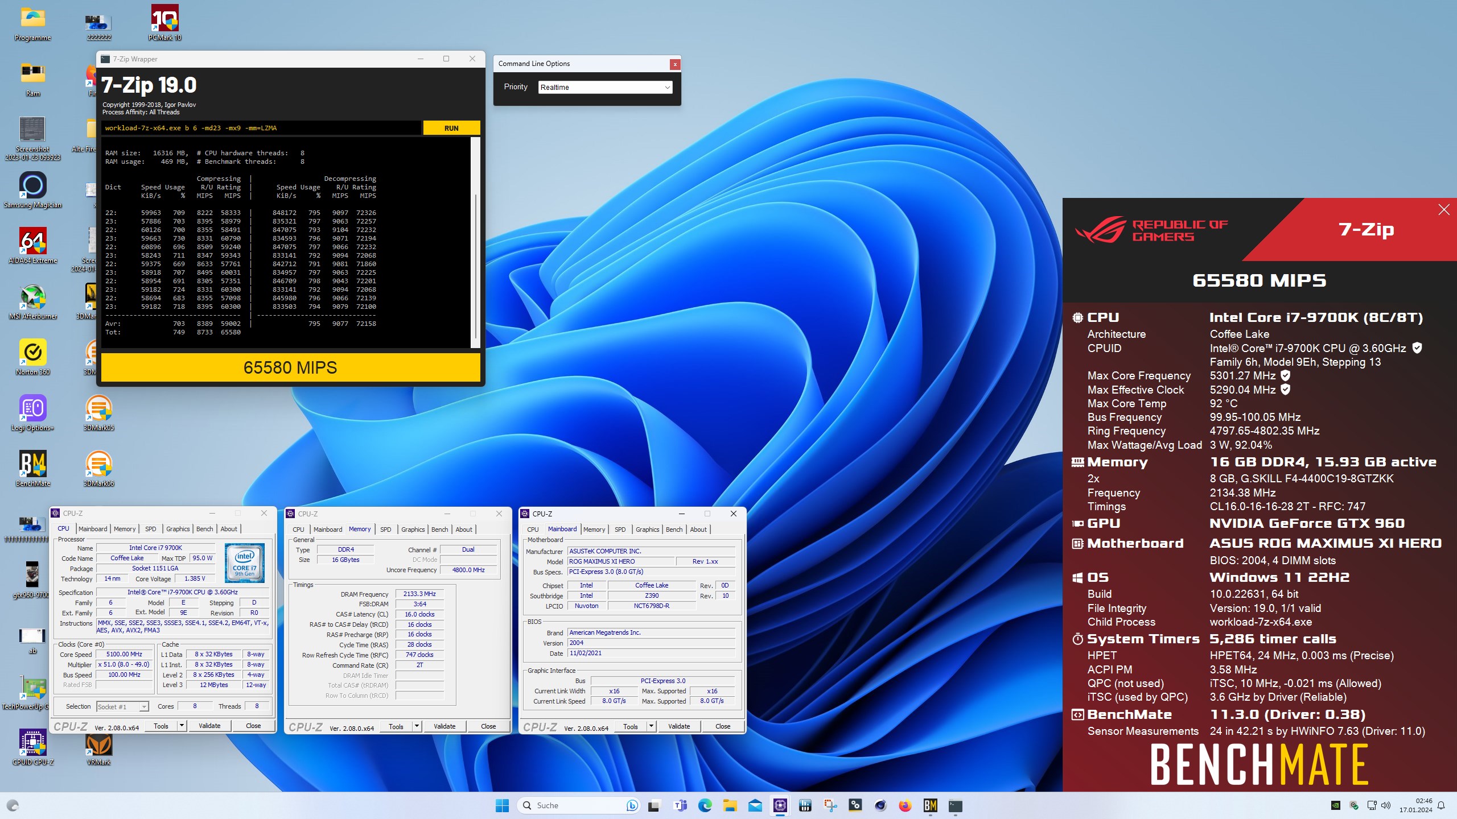The image size is (1457, 819).
Task: Click Core Speed value 5100.00 MHz
Action: [124, 654]
